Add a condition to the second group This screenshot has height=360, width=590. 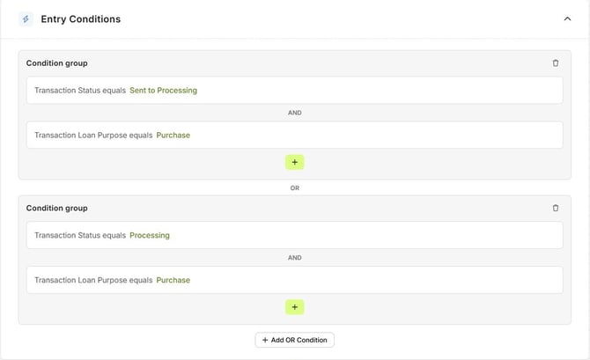294,307
